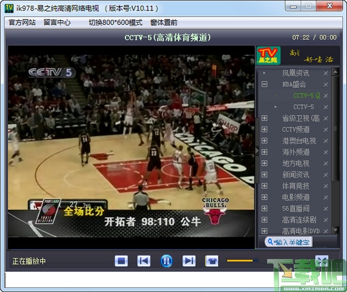Expand the 地方电视 category

264,163
